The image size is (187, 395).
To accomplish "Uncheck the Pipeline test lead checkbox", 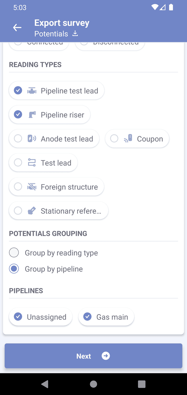I will tap(18, 91).
